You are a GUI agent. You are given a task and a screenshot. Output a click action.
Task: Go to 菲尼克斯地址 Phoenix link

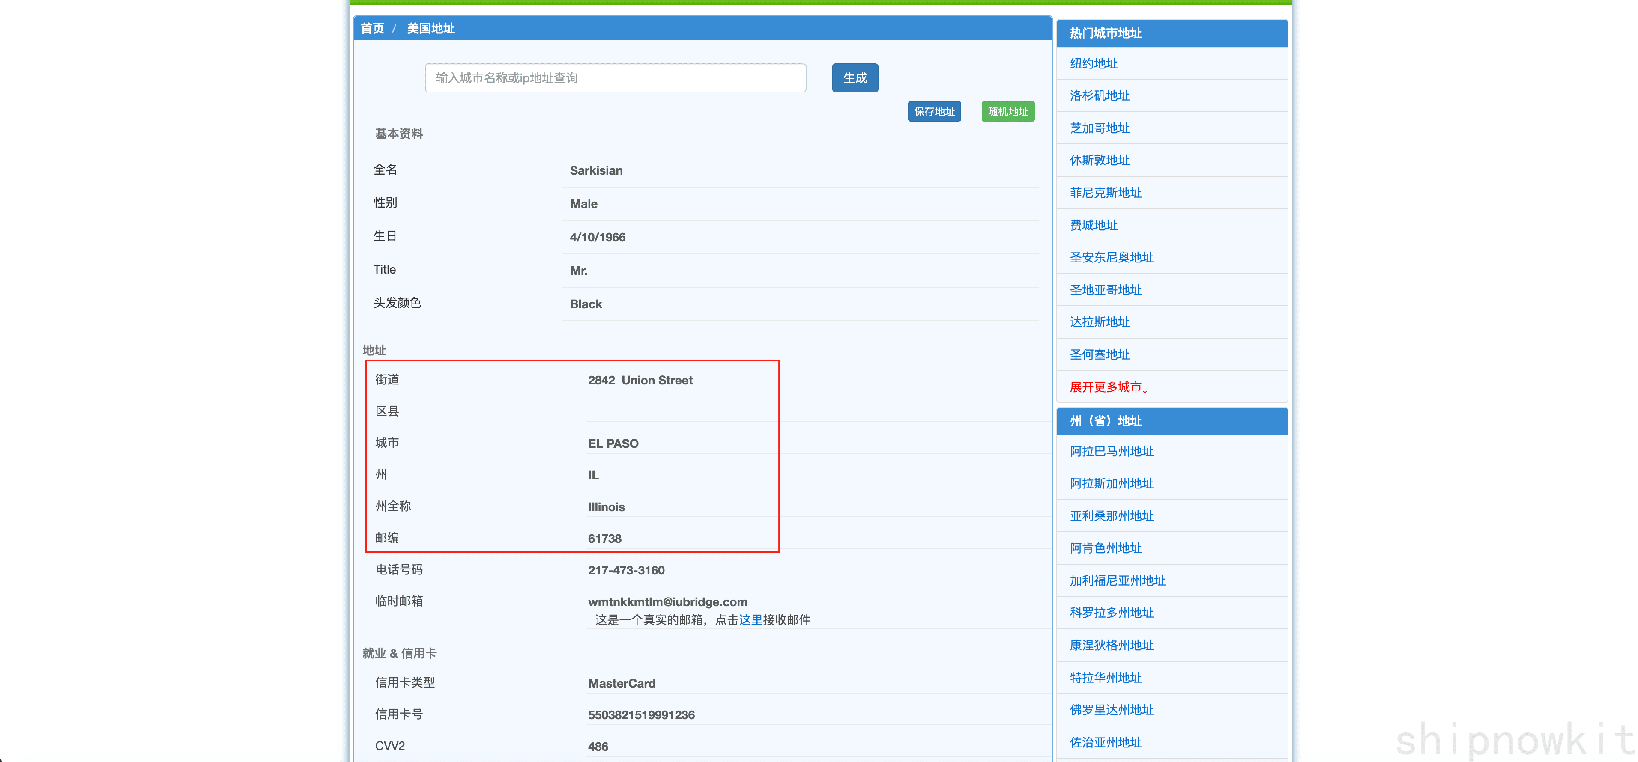[x=1105, y=193]
